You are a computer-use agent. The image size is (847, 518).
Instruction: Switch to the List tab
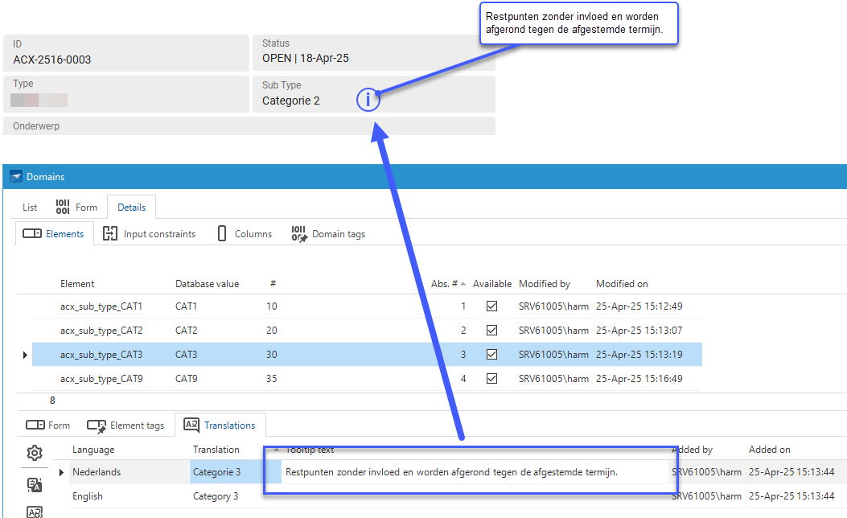(30, 207)
